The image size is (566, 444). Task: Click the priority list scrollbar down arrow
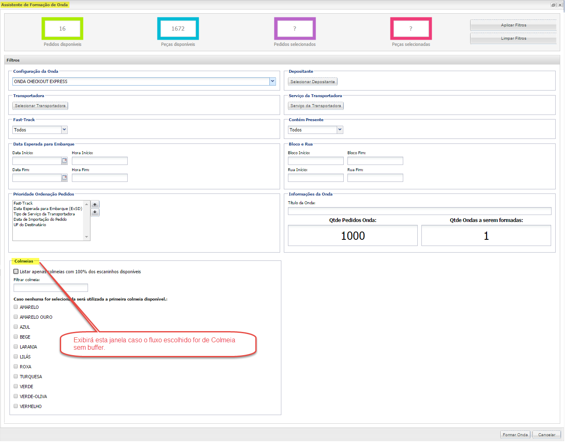(87, 237)
